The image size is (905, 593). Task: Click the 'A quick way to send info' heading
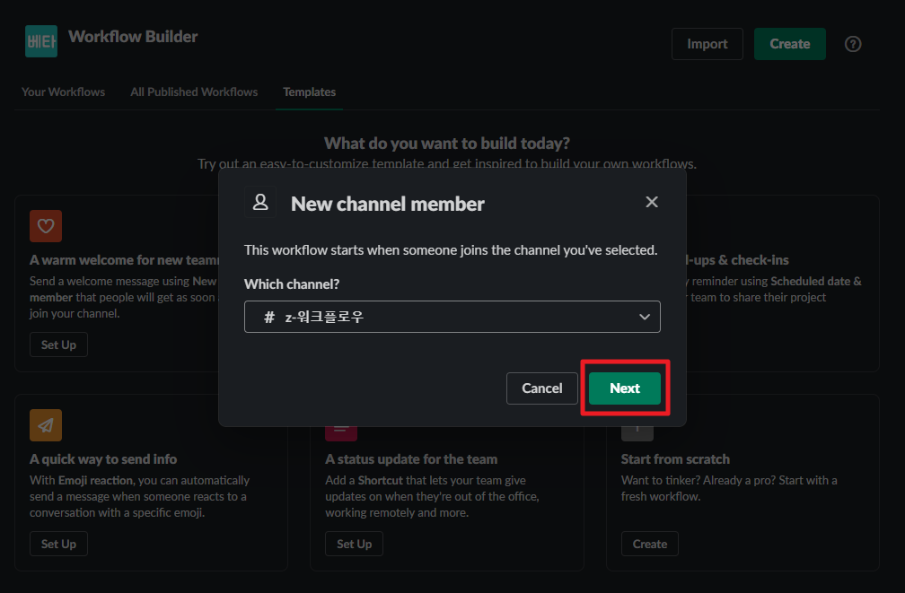[103, 459]
